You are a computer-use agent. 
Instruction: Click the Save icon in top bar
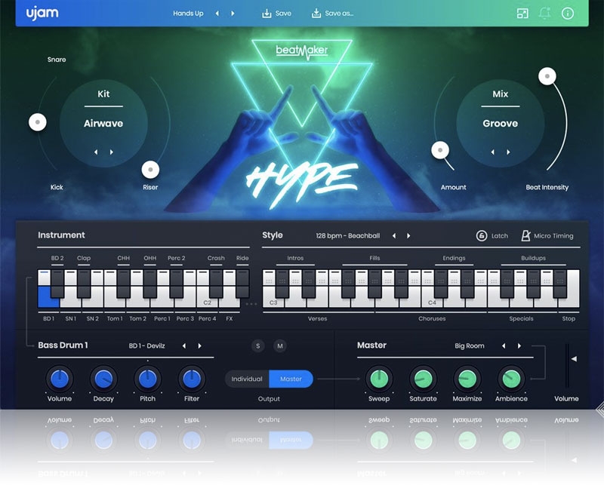click(x=266, y=14)
